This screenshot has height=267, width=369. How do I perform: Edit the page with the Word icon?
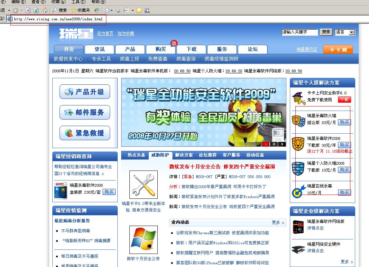(x=126, y=10)
